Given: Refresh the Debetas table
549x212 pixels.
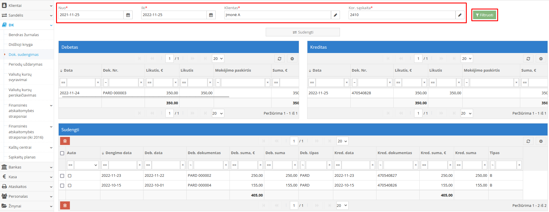Looking at the screenshot, I should click(279, 59).
